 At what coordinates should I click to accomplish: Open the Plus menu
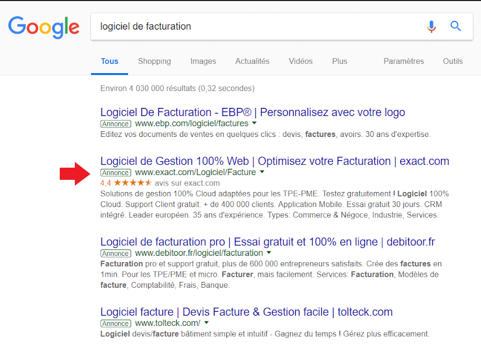click(x=339, y=61)
